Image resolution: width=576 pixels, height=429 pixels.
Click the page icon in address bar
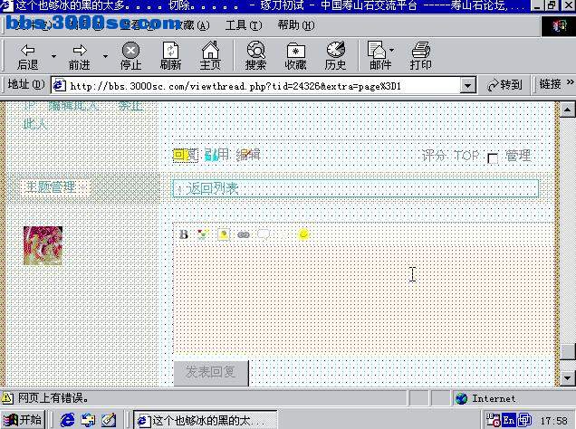click(x=59, y=86)
